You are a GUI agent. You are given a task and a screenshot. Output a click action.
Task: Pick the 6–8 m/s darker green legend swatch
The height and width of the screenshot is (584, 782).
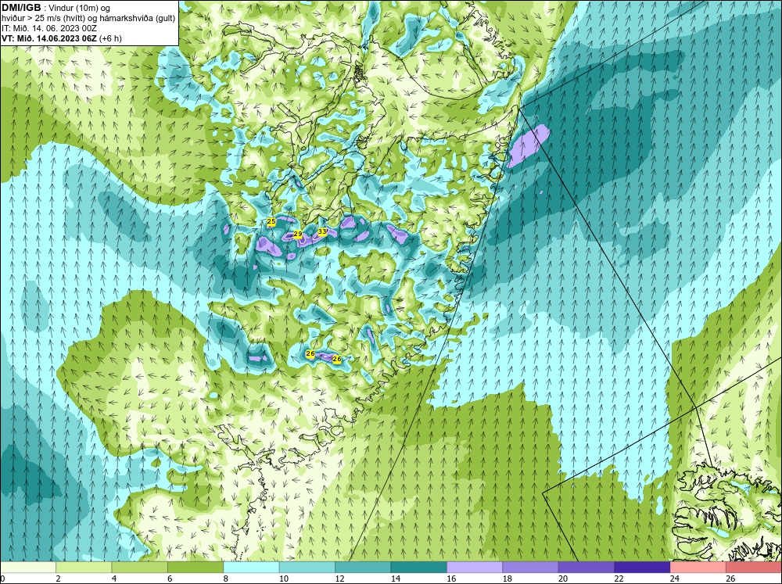[195, 568]
